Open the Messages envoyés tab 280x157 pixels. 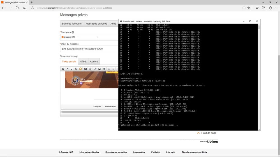pyautogui.click(x=96, y=24)
